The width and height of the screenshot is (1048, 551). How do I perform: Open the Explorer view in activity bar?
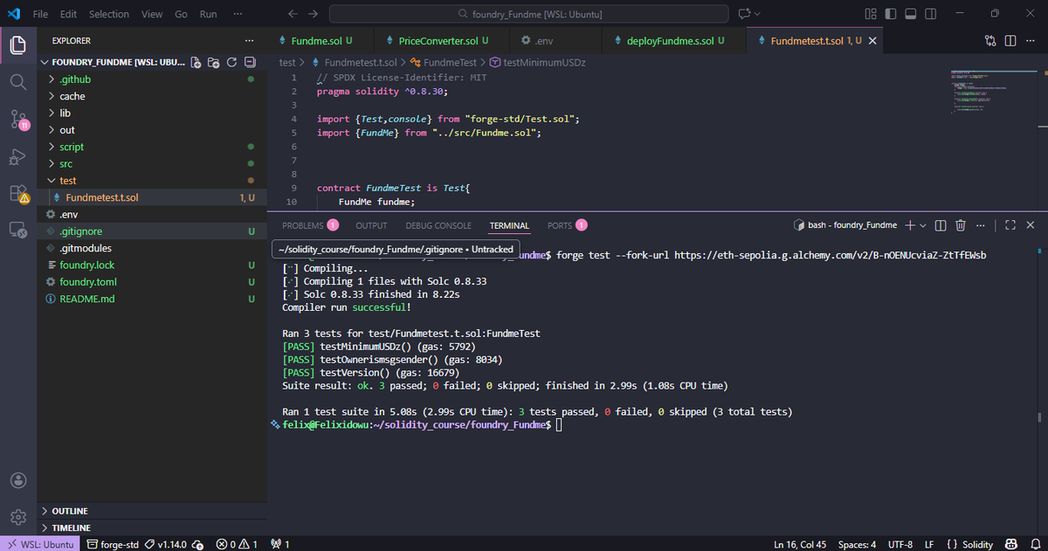[17, 45]
